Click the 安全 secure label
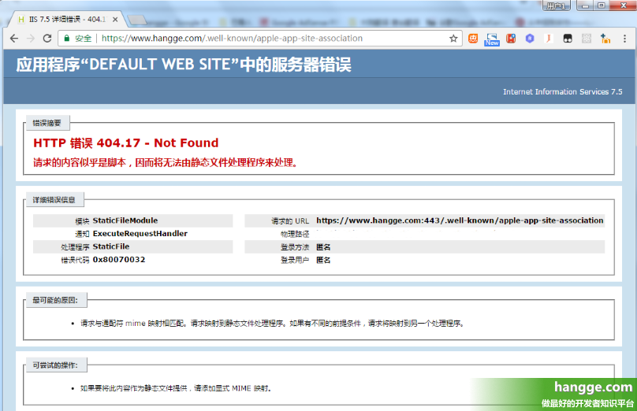The width and height of the screenshot is (637, 411). click(x=84, y=39)
